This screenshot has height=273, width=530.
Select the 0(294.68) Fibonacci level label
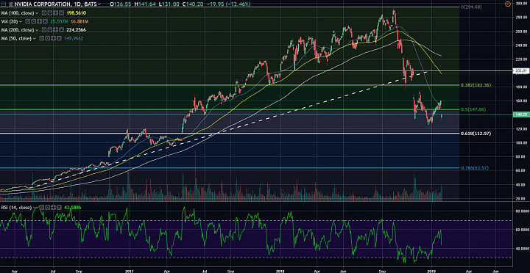point(471,7)
